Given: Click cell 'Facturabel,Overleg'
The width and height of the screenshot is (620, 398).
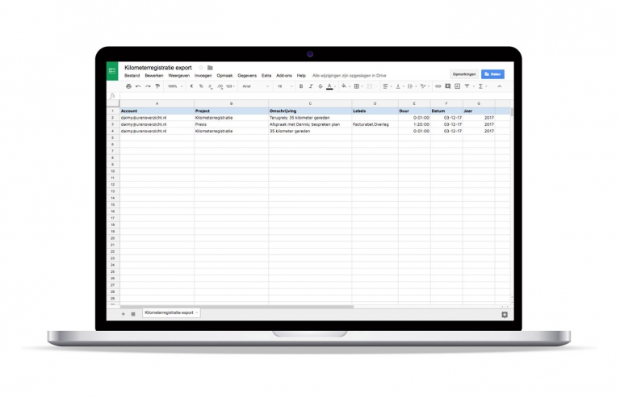Looking at the screenshot, I should 375,124.
